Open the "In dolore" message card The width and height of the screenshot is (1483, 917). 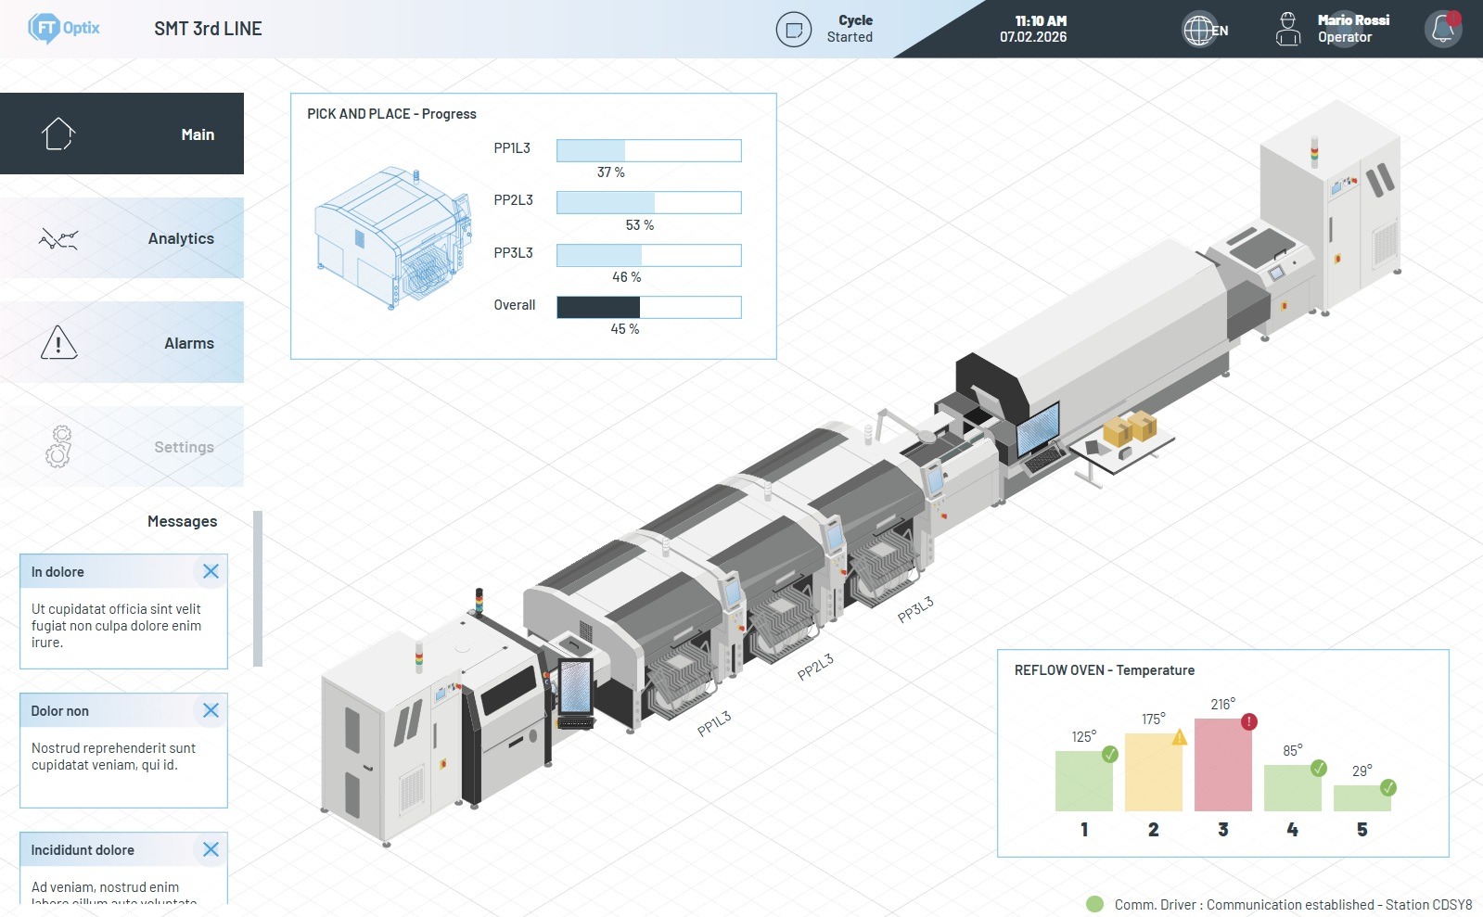123,612
